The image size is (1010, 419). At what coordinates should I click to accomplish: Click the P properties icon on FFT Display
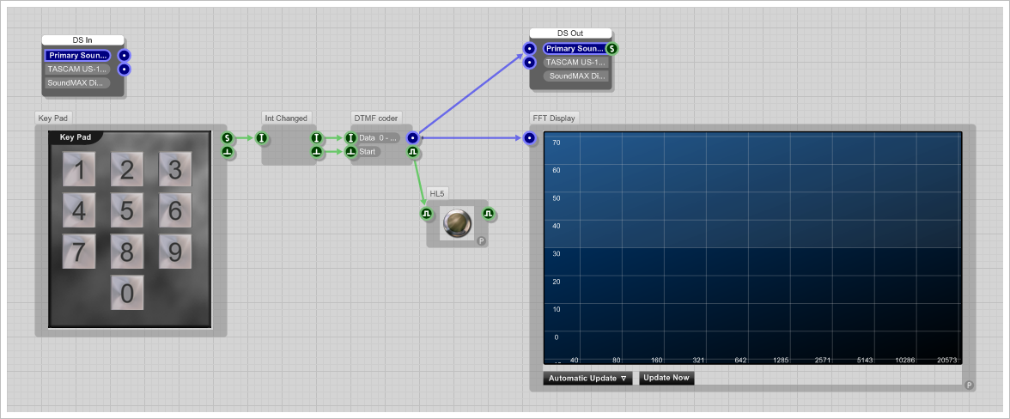click(x=969, y=386)
